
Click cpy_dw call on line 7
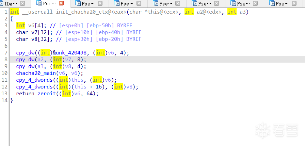[25, 53]
